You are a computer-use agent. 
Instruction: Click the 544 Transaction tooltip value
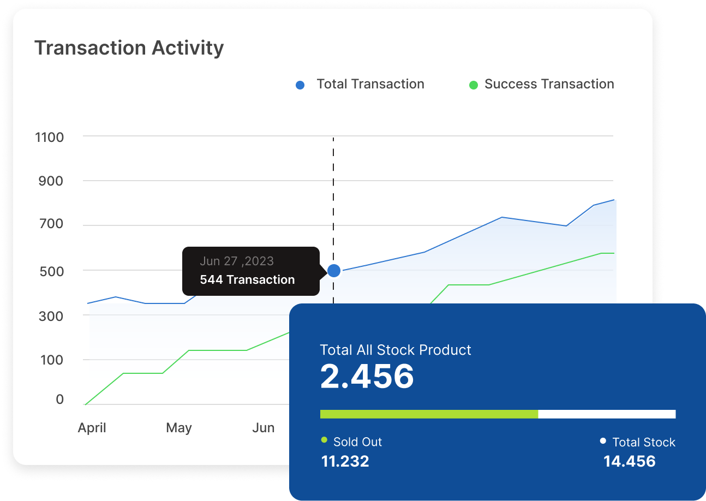[x=247, y=280]
